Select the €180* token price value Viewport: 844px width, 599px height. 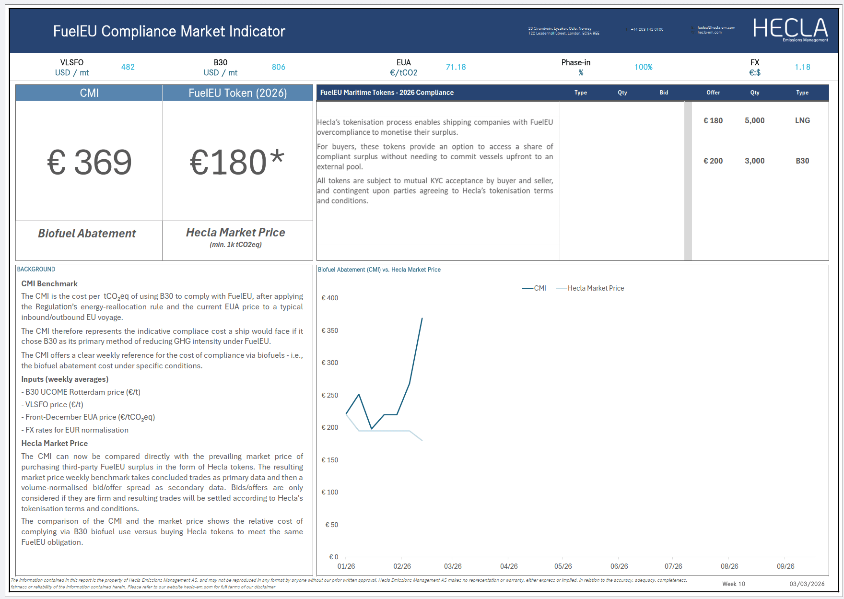pos(237,162)
